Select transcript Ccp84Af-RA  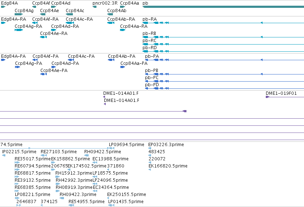point(45,19)
